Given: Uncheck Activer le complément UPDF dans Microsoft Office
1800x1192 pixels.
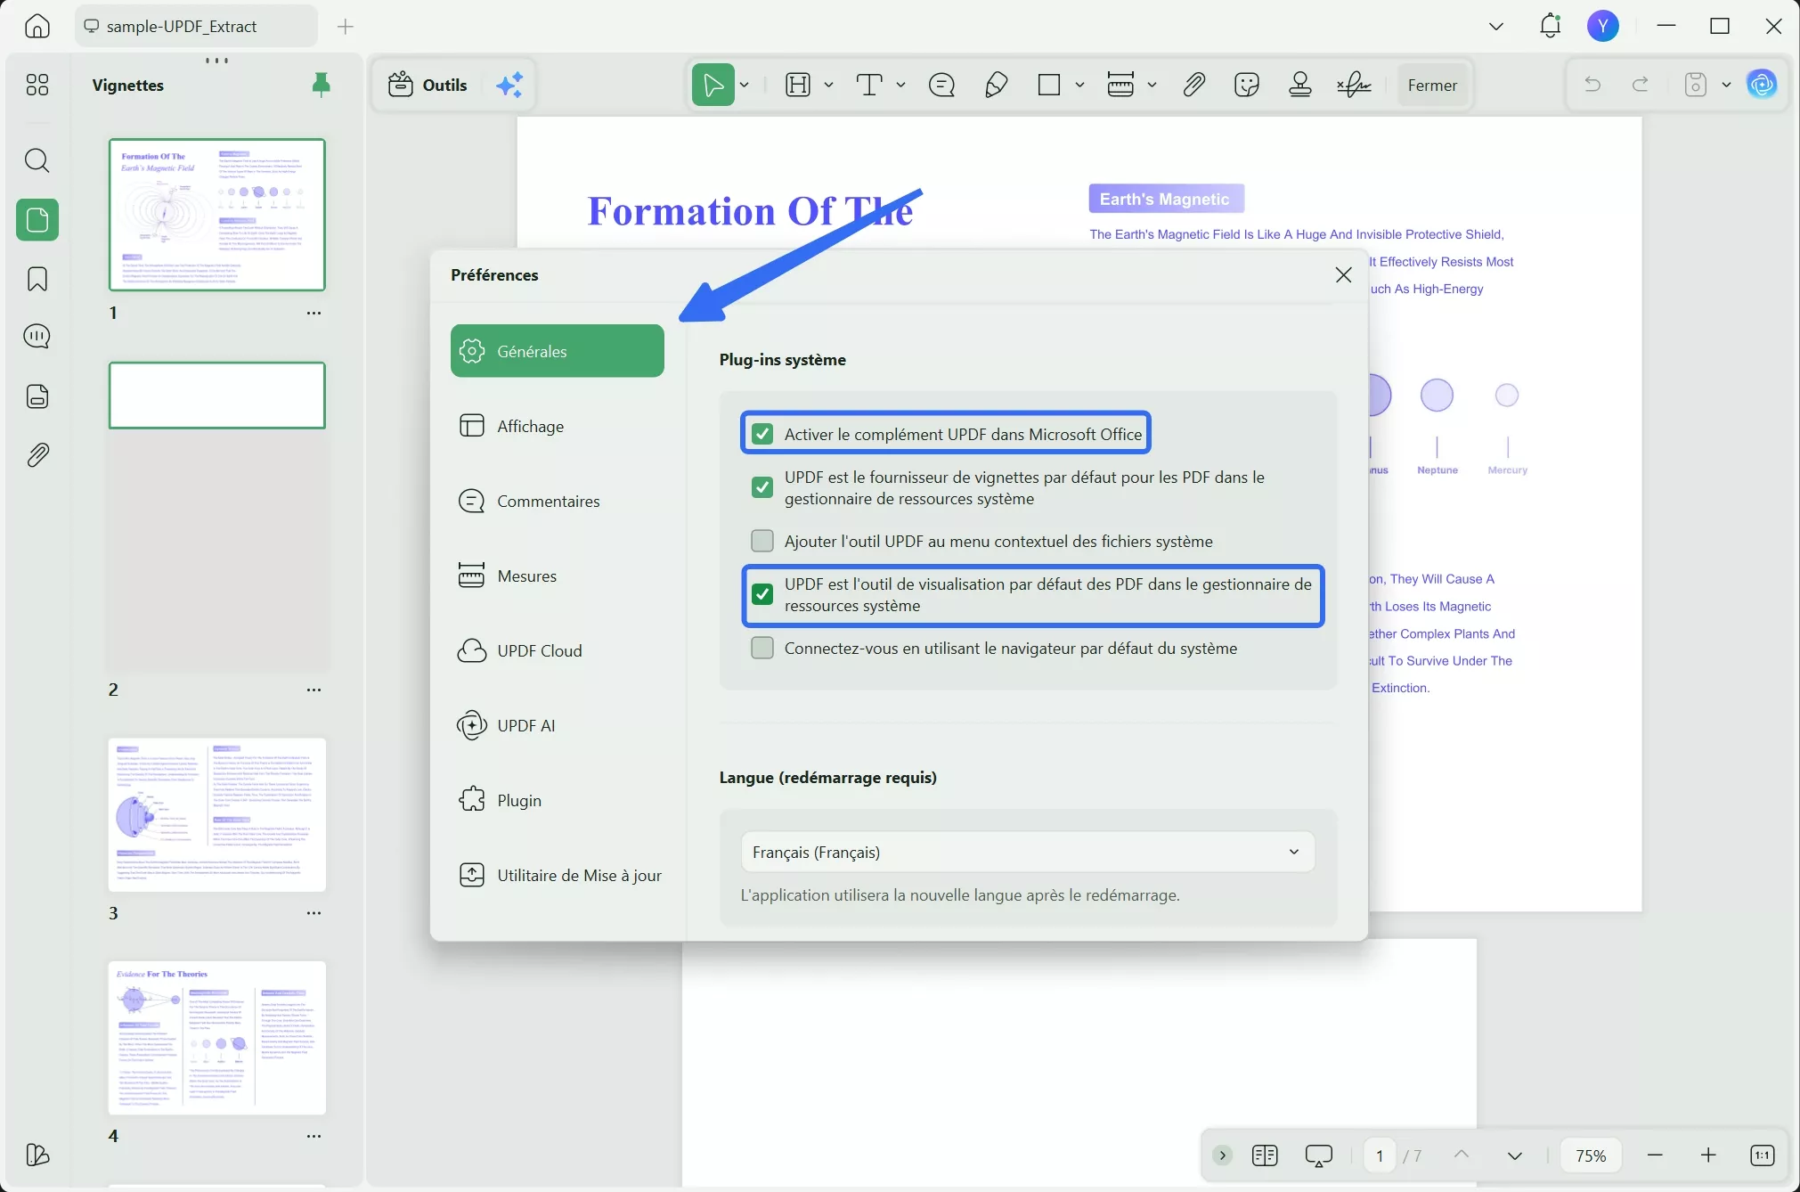Looking at the screenshot, I should pos(762,434).
